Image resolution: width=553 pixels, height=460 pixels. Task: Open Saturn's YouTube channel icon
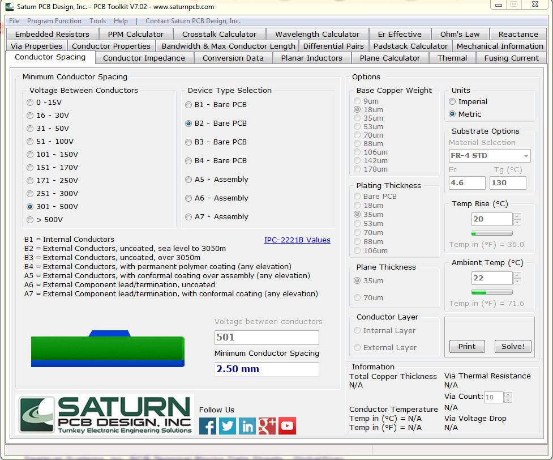(x=287, y=425)
